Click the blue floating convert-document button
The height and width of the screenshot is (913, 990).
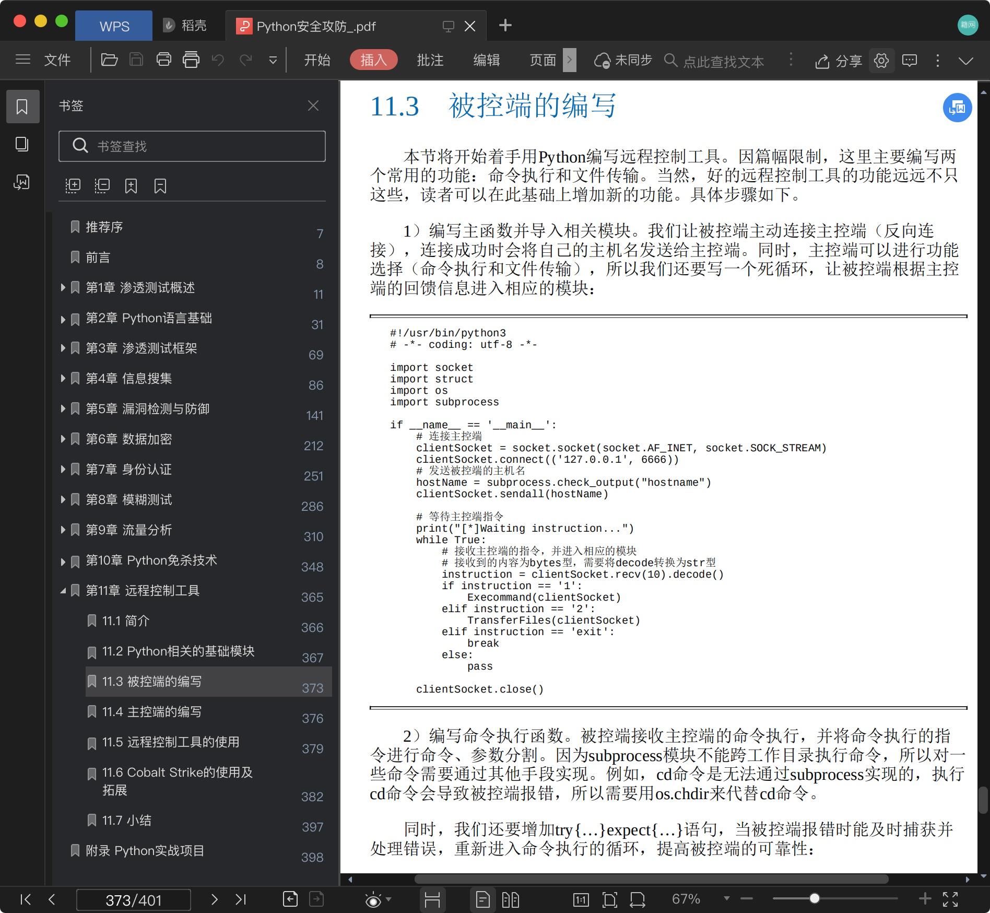coord(957,108)
